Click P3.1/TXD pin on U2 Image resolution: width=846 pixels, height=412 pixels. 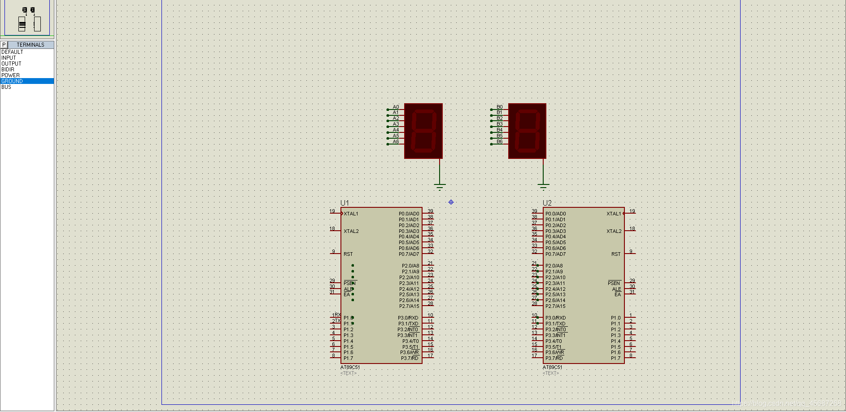pyautogui.click(x=555, y=324)
